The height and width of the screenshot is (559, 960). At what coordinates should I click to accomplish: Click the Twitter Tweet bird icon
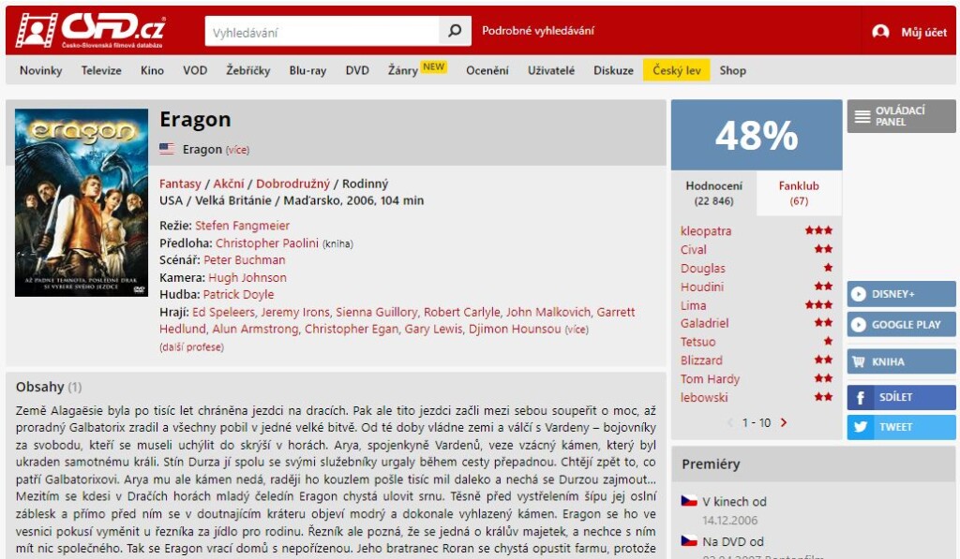pyautogui.click(x=861, y=427)
